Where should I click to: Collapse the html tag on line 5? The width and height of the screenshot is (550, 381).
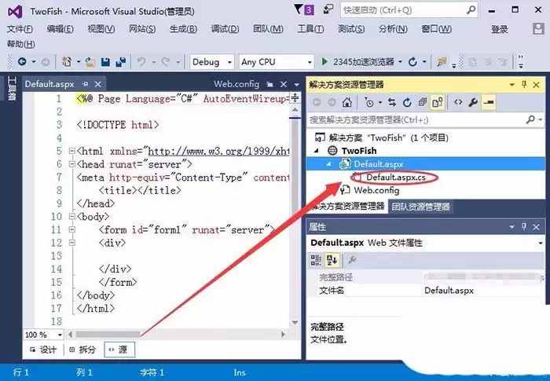(72, 151)
